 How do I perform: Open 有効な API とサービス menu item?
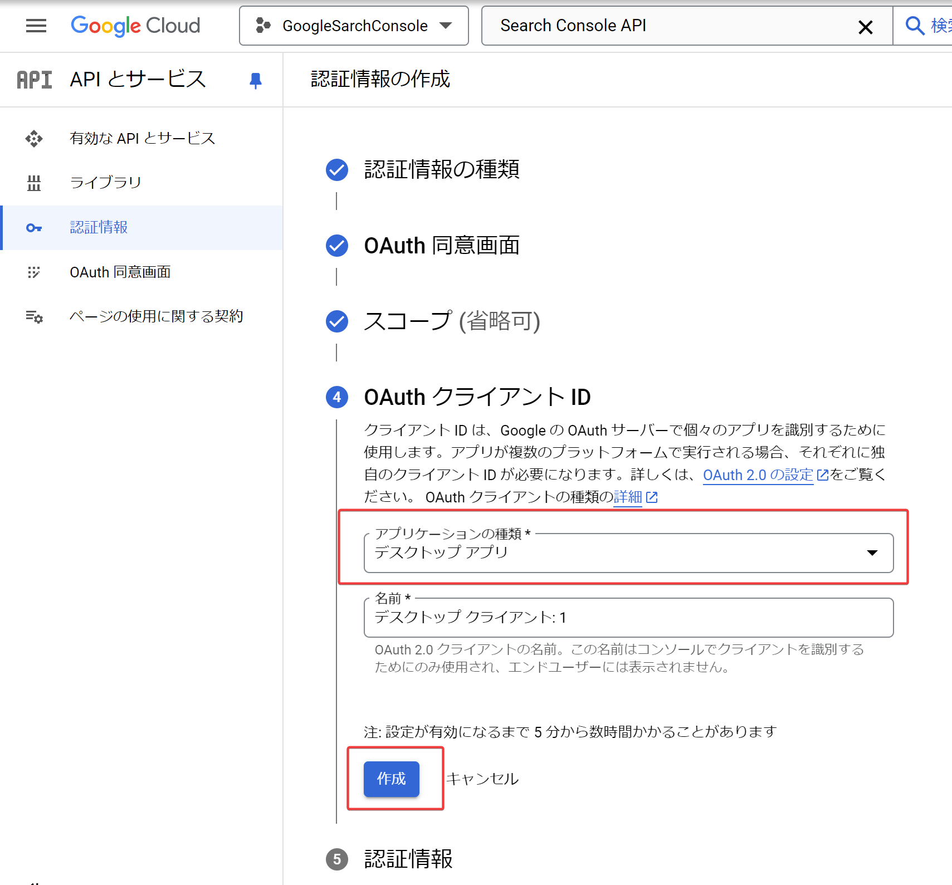141,138
